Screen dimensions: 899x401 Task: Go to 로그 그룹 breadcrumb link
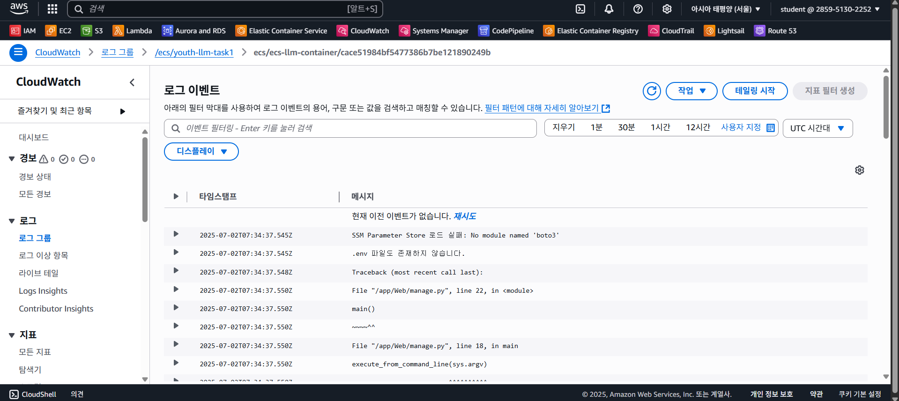click(x=118, y=52)
